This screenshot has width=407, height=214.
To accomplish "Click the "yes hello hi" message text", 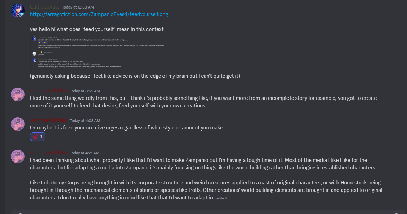I will point(97,29).
